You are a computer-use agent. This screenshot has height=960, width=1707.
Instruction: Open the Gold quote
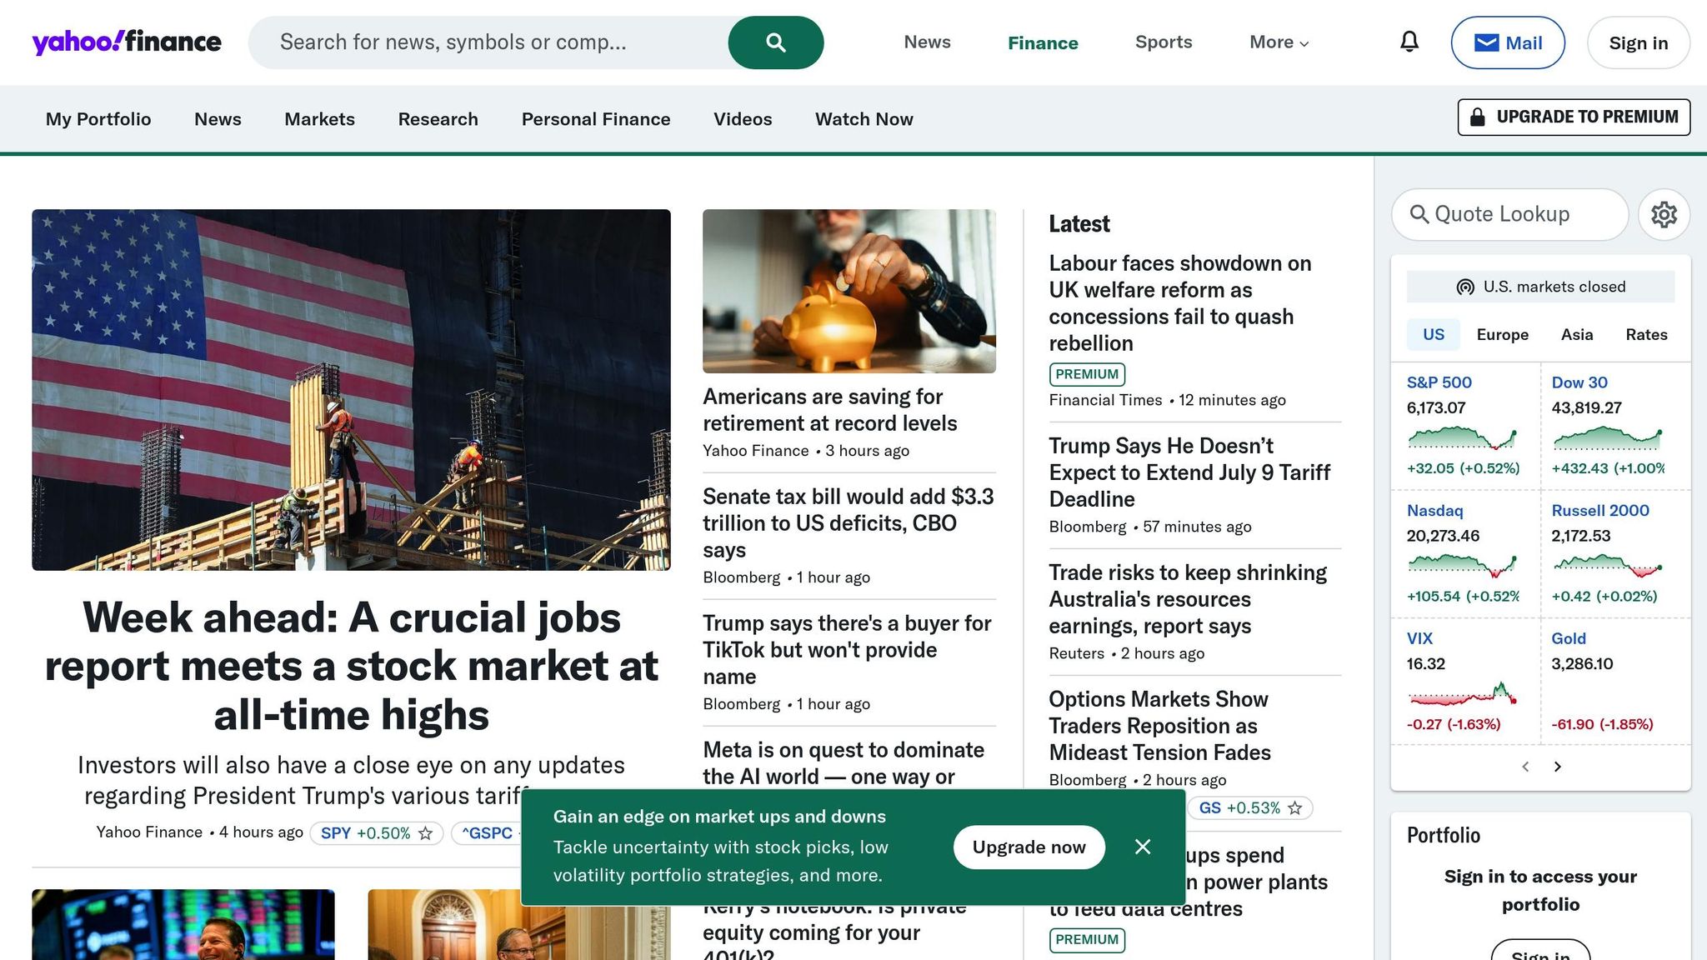(1568, 639)
